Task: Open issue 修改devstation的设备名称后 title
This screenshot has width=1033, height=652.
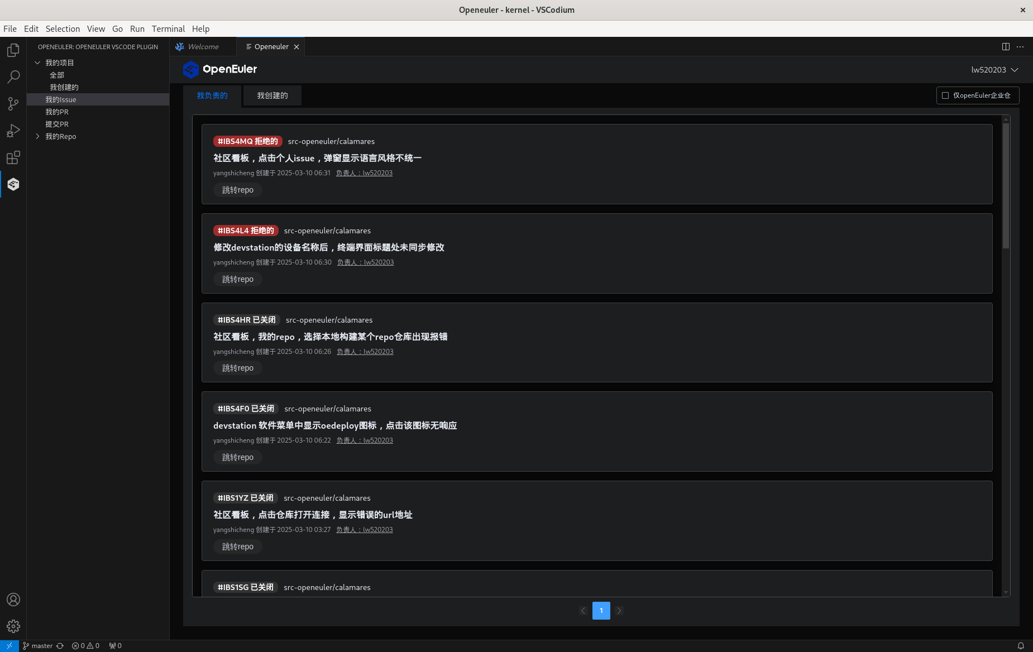Action: pyautogui.click(x=329, y=247)
